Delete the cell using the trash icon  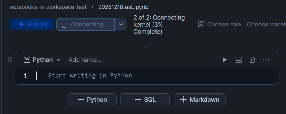[x=252, y=60]
